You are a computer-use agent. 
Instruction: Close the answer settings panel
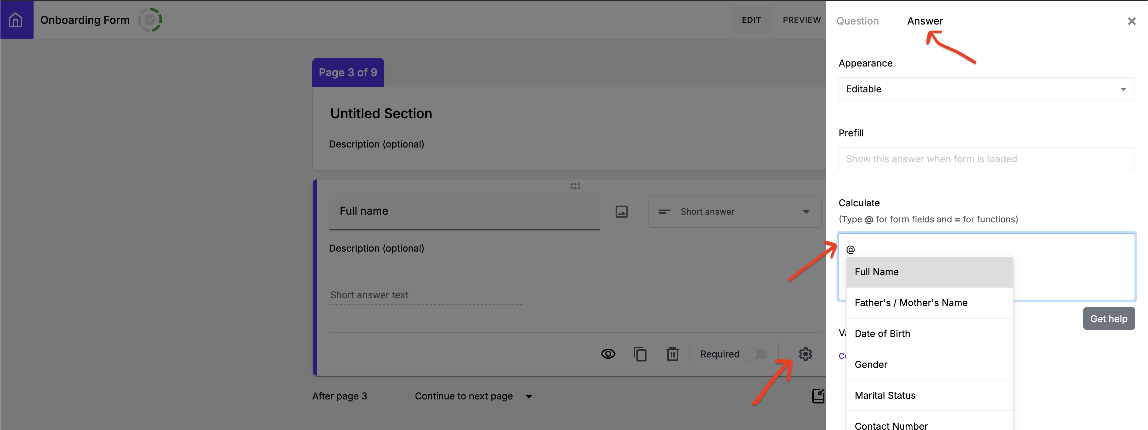[1131, 21]
